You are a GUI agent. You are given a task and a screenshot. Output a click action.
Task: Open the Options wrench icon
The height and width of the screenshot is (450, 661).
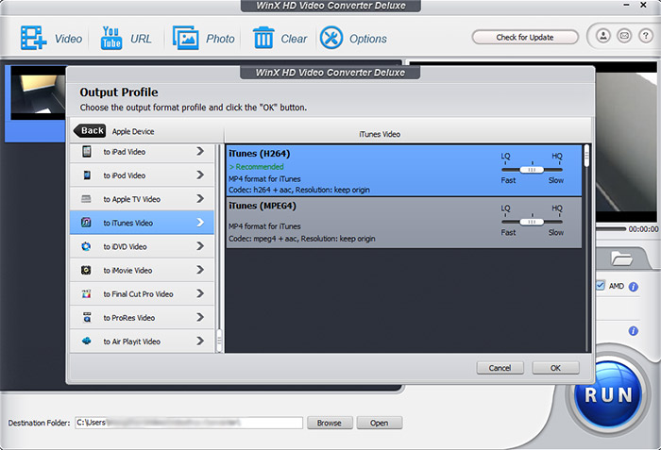coord(331,38)
